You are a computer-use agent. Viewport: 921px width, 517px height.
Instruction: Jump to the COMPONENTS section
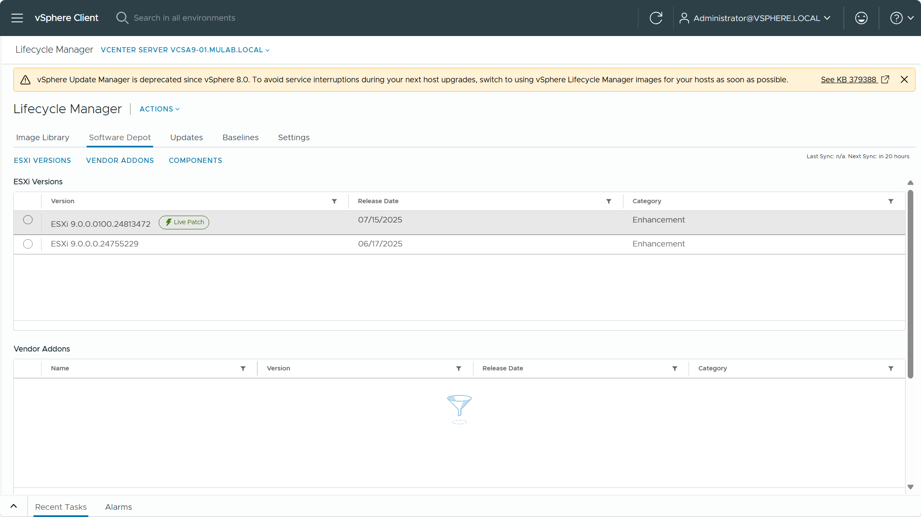pyautogui.click(x=195, y=160)
